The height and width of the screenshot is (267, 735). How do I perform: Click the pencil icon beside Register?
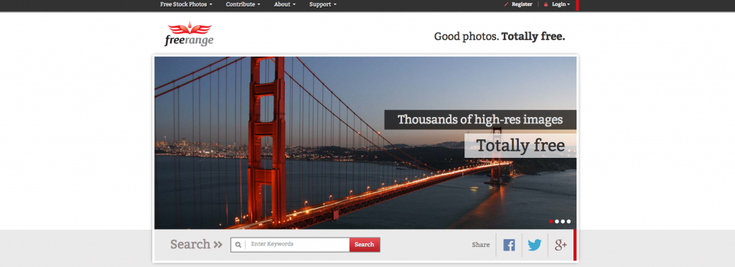point(506,4)
